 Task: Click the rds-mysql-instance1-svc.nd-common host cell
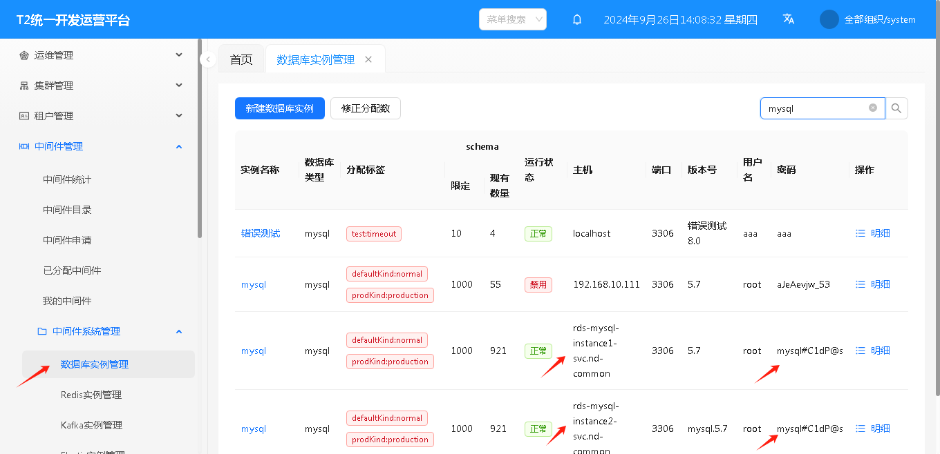596,351
